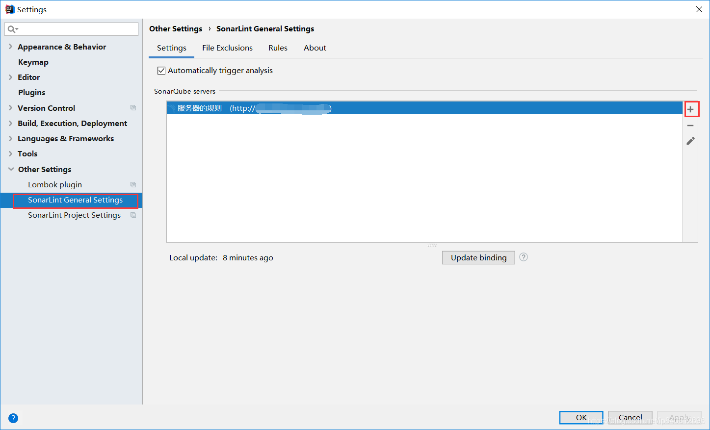Select SonarLint General Settings item
The image size is (710, 430).
coord(76,200)
